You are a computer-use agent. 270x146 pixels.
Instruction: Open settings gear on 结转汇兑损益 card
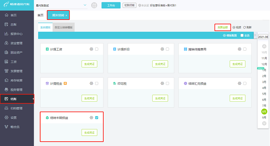[240, 83]
